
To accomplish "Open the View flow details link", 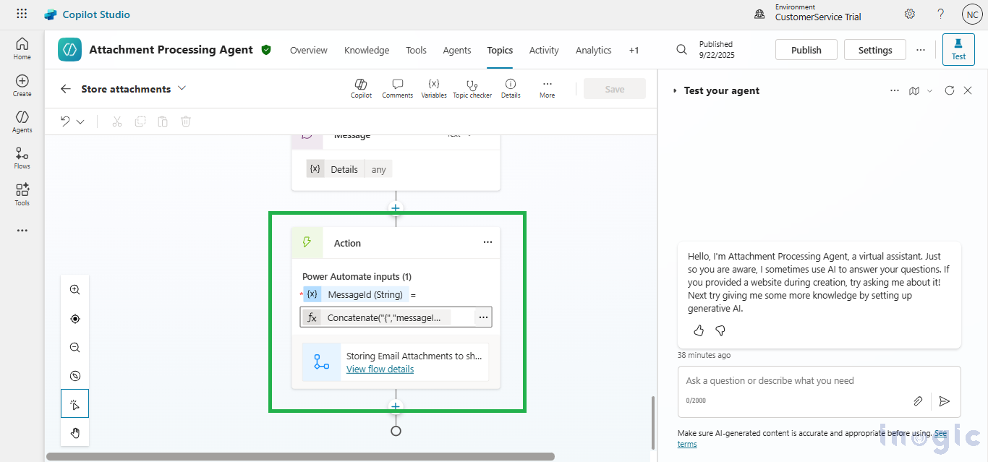I will coord(380,369).
